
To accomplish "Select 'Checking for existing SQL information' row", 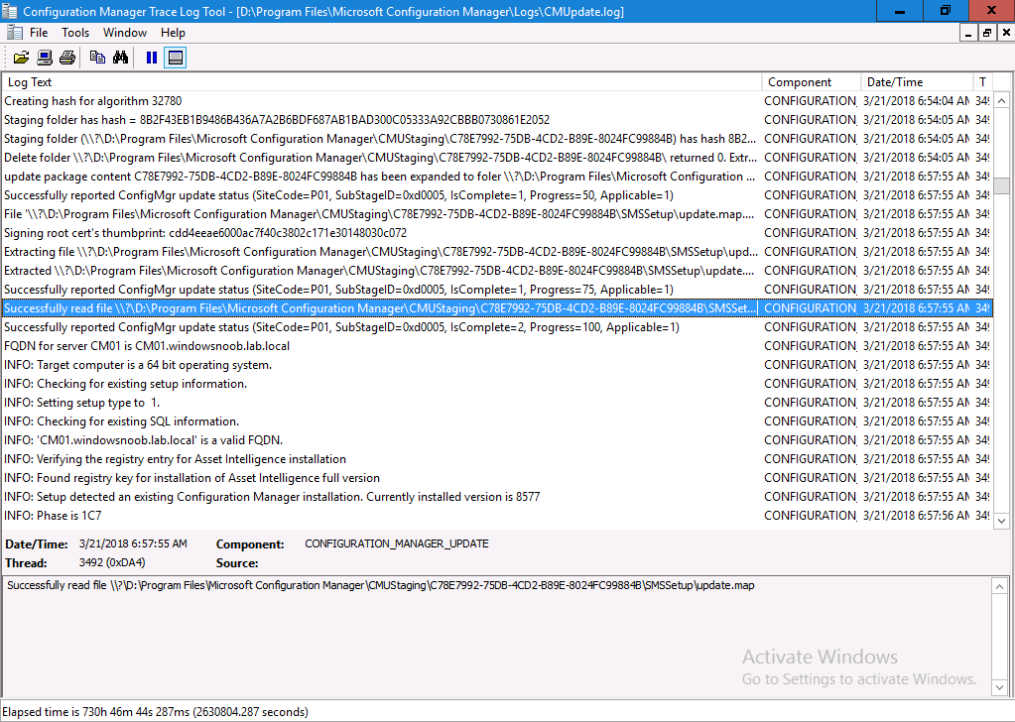I will (497, 421).
